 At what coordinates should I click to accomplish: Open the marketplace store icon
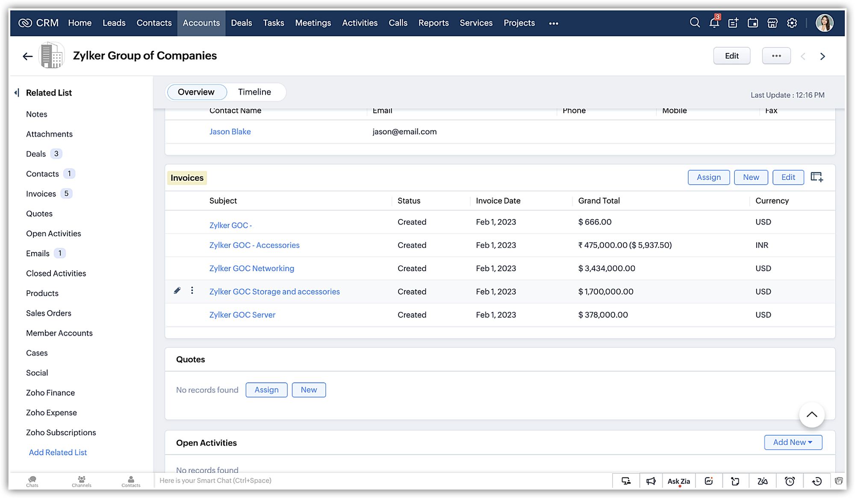pyautogui.click(x=772, y=23)
